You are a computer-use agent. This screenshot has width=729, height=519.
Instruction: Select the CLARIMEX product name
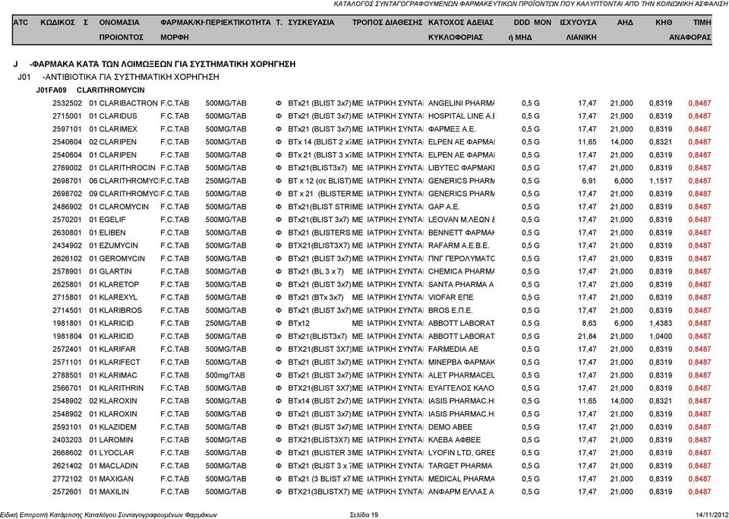tap(118, 129)
